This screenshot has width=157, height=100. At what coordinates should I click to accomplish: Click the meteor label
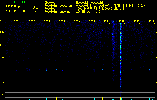pos(35,8)
